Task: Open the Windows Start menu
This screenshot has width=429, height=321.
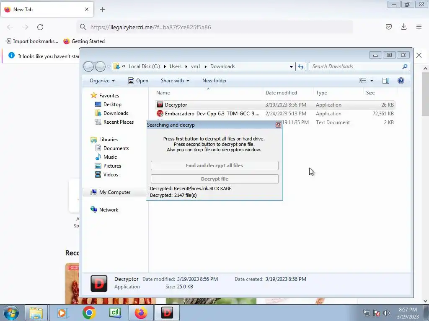Action: click(11, 313)
